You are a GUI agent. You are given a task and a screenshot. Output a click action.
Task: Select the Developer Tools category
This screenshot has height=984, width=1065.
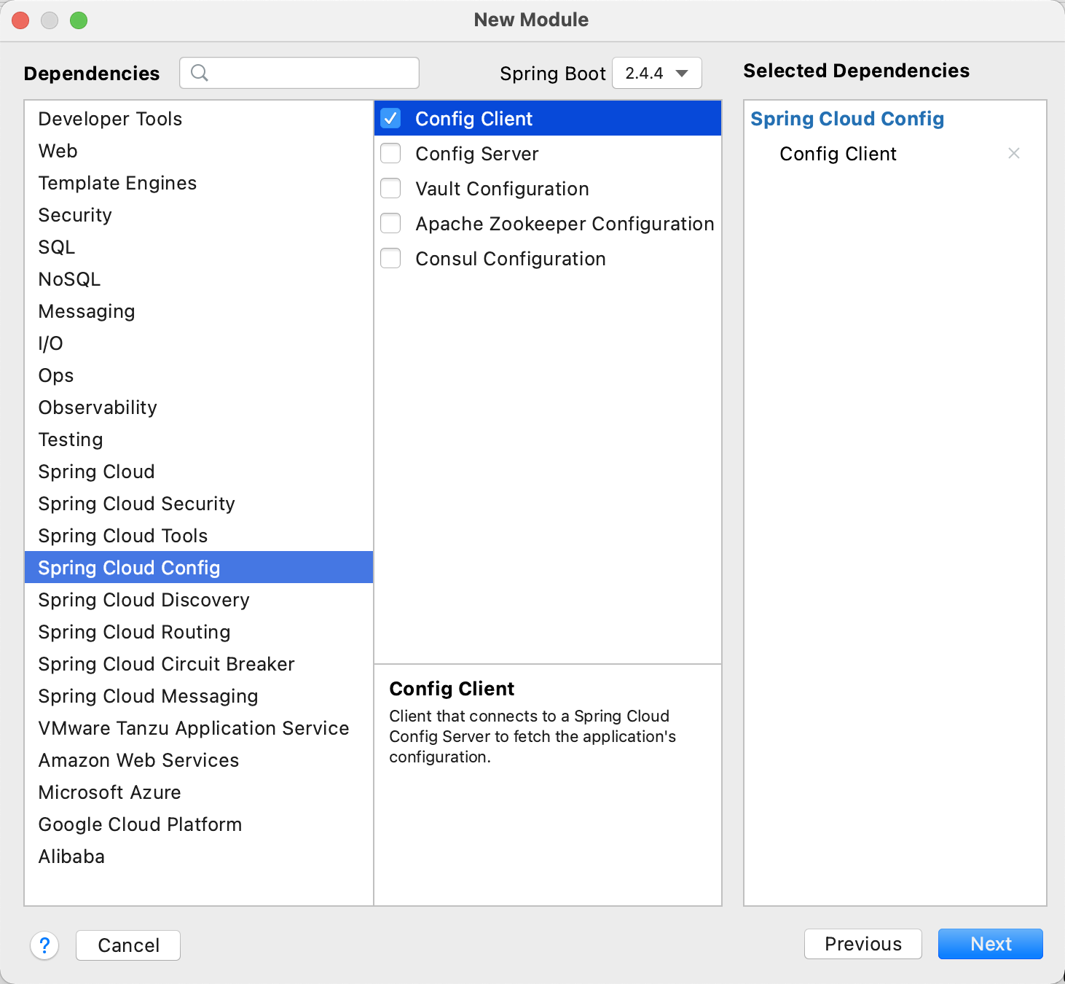pos(110,119)
